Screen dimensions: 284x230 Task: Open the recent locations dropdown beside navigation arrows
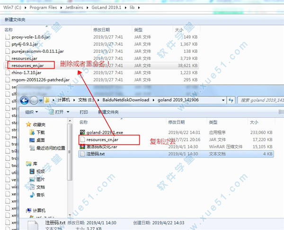(x=41, y=101)
